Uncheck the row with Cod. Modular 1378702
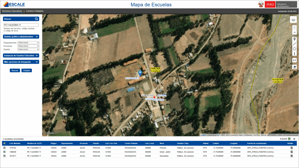The height and width of the screenshot is (168, 299). (x=4, y=148)
